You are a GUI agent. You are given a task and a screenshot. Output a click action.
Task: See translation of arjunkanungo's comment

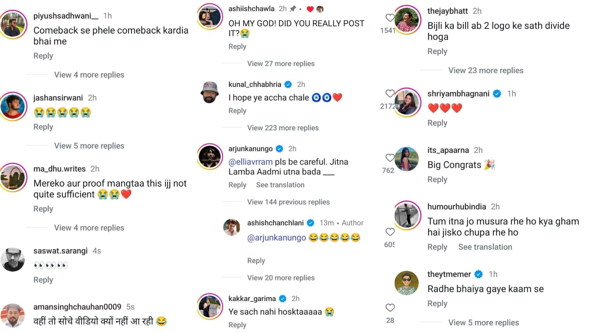280,185
